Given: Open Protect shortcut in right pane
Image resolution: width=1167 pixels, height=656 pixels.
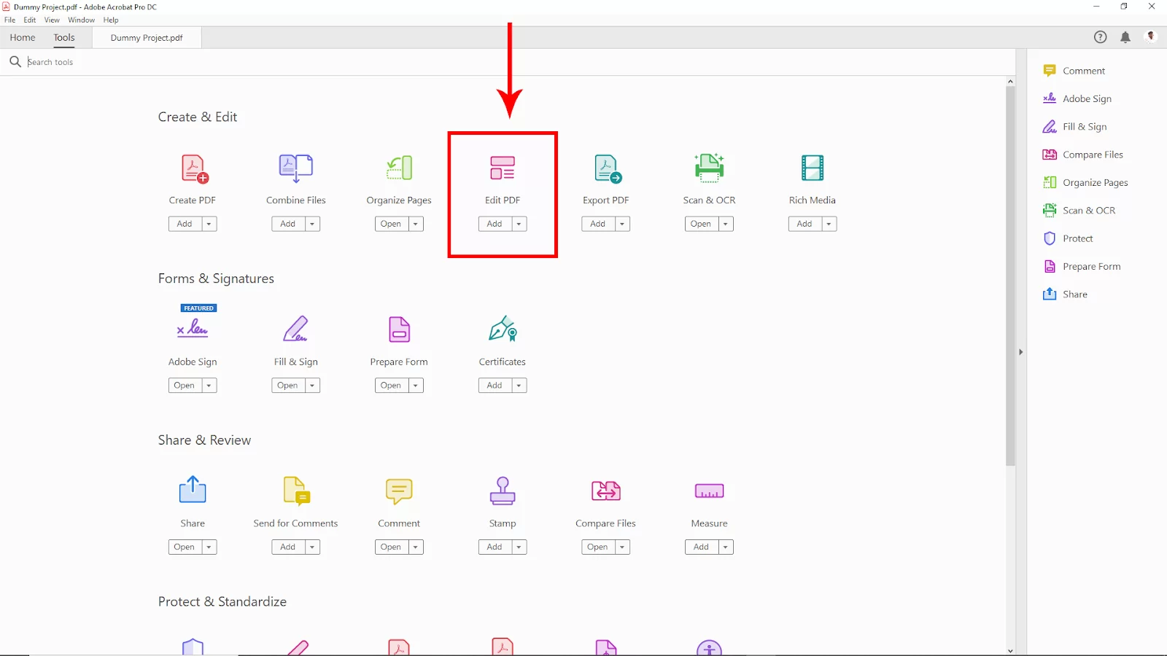Looking at the screenshot, I should tap(1067, 238).
